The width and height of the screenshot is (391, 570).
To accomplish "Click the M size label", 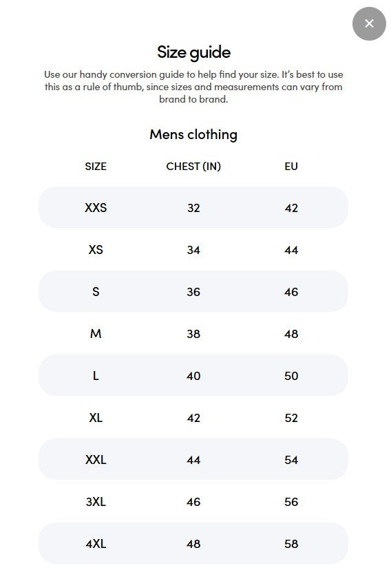I will click(96, 333).
